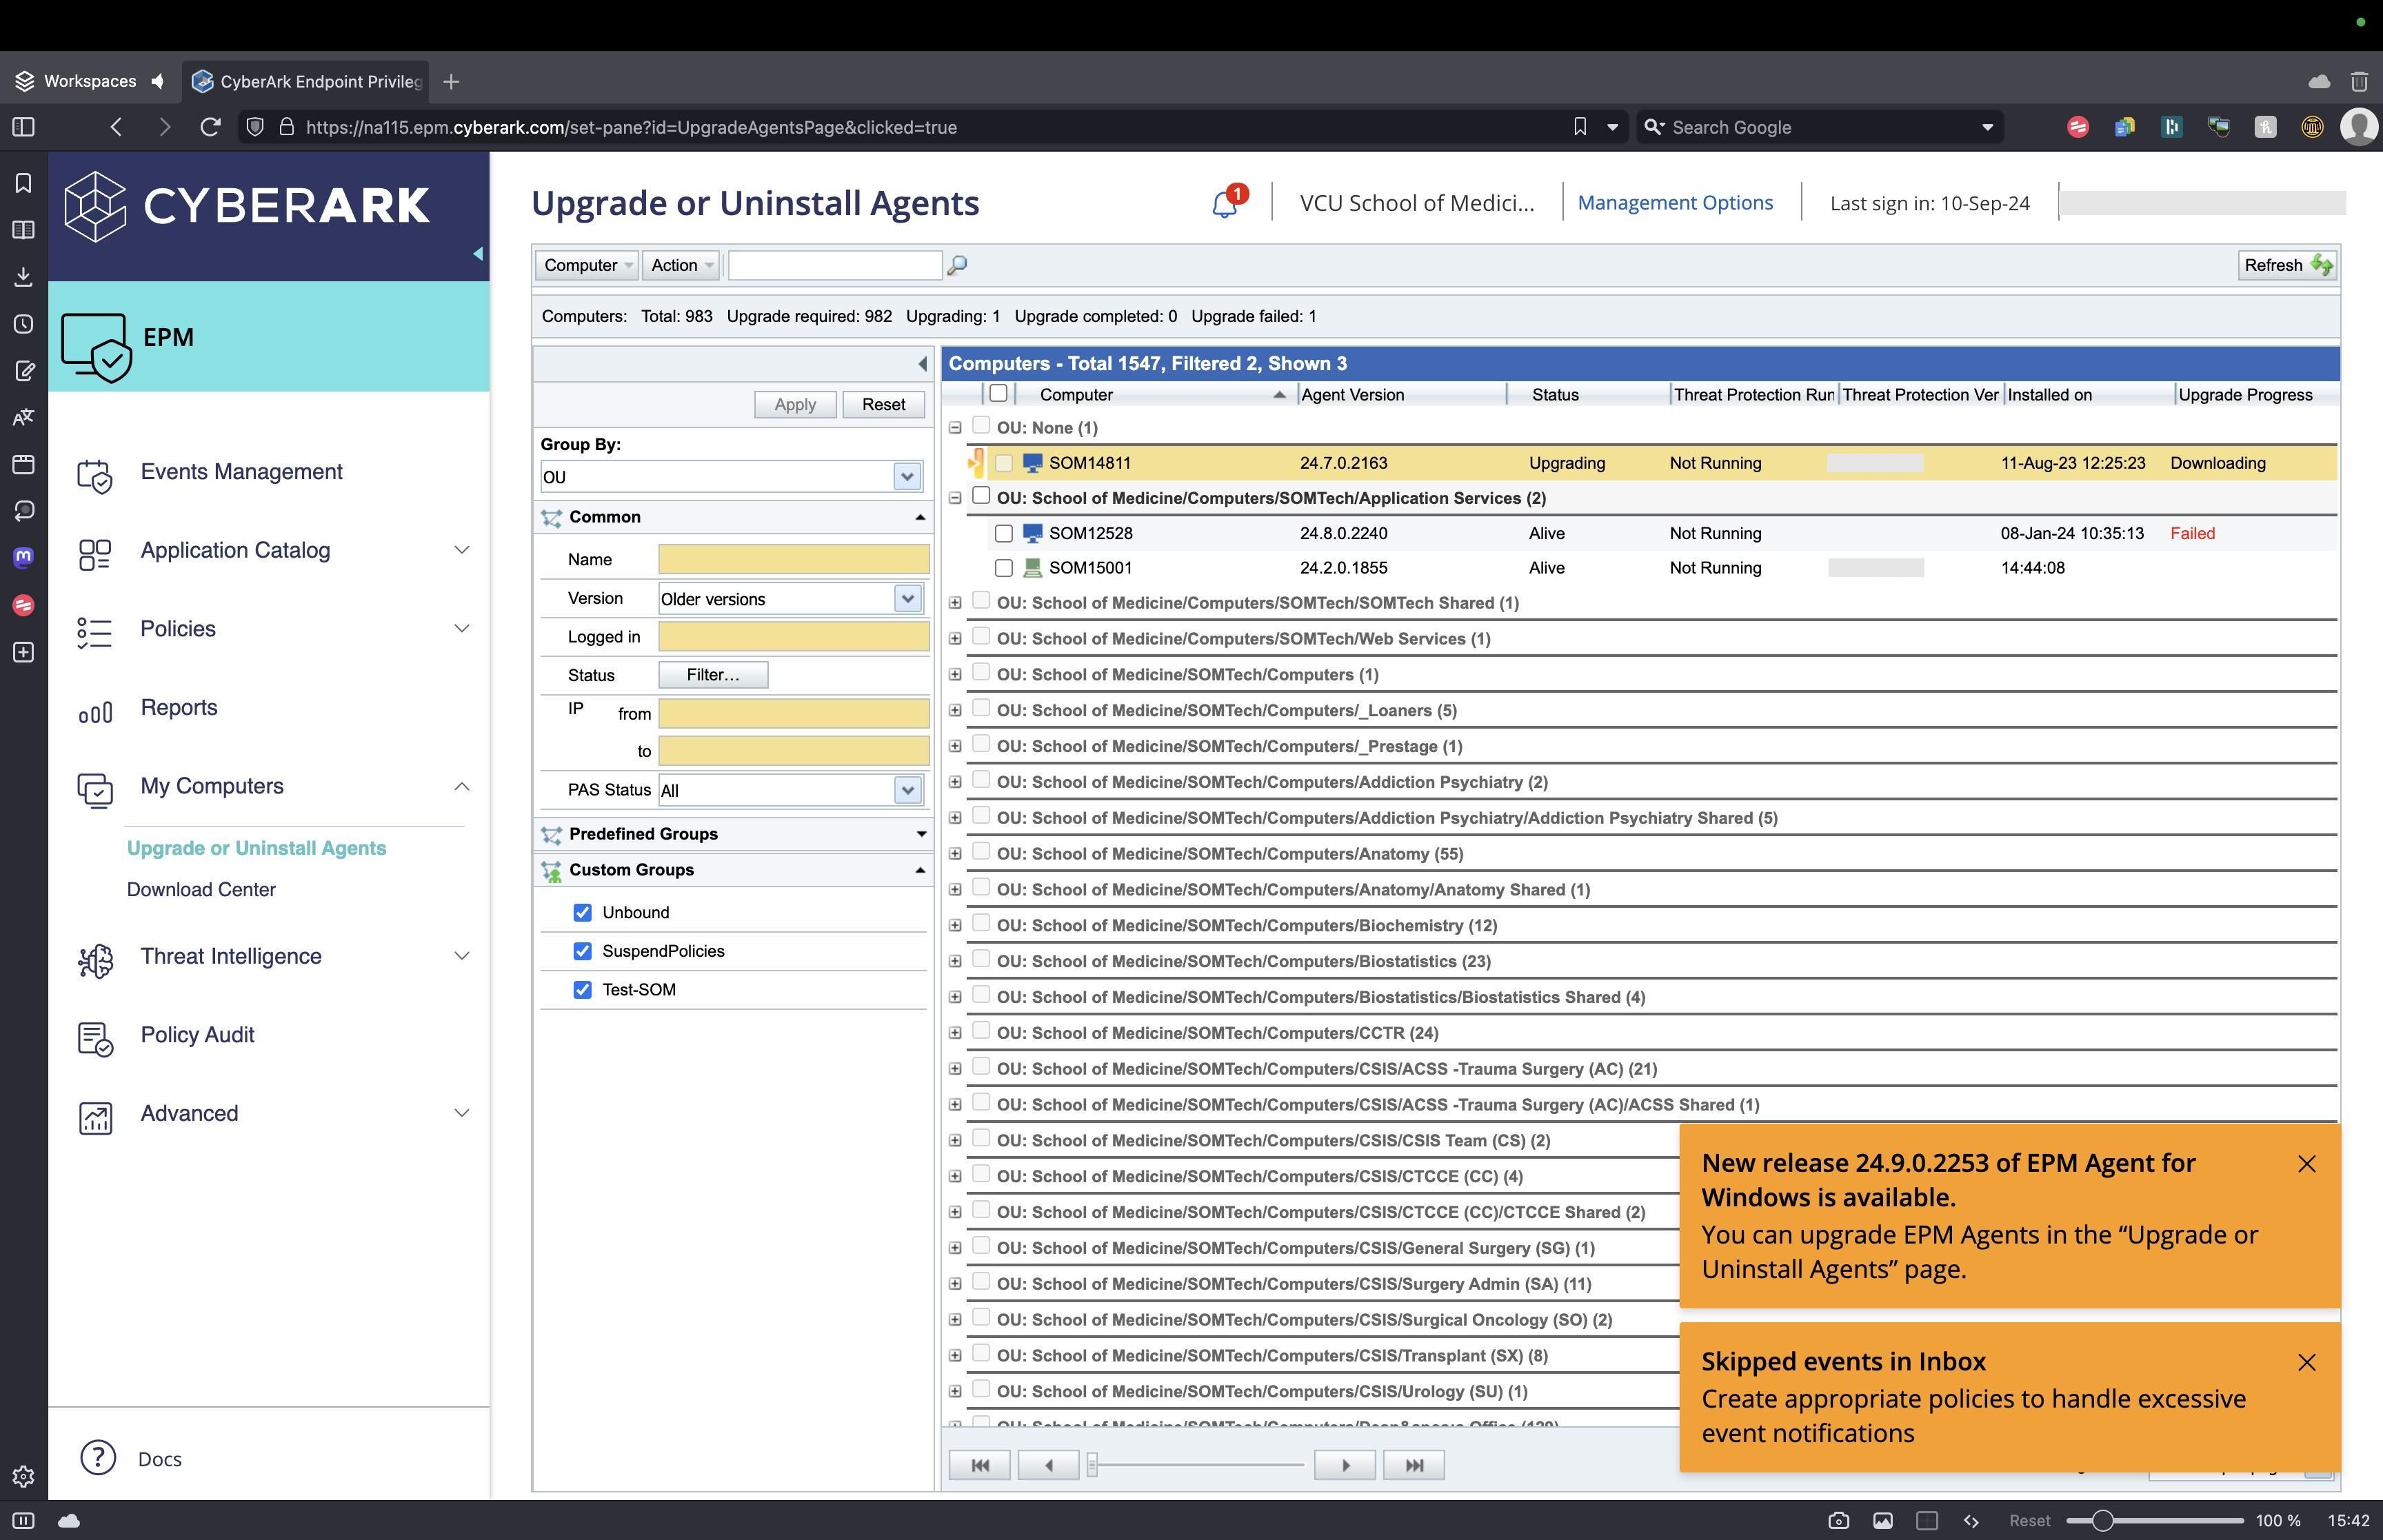
Task: Open the Version Older versions dropdown
Action: coord(907,599)
